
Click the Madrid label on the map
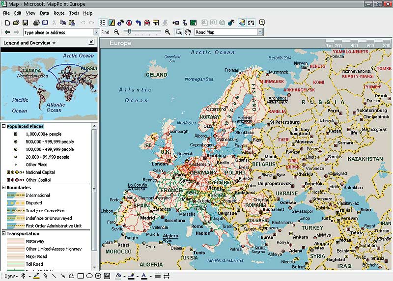click(x=147, y=218)
